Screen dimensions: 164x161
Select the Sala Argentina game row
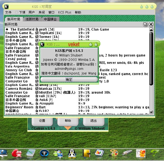[77, 66]
